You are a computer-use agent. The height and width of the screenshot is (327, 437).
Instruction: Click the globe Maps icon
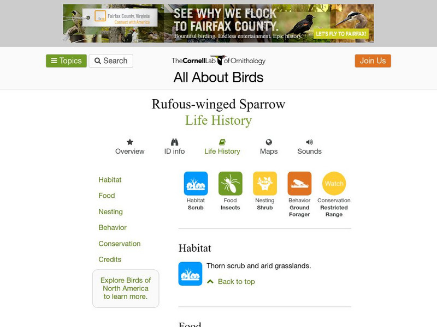coord(269,142)
